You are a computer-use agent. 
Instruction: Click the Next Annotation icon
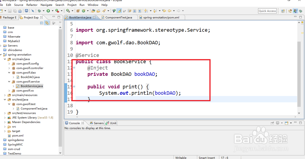146,11
